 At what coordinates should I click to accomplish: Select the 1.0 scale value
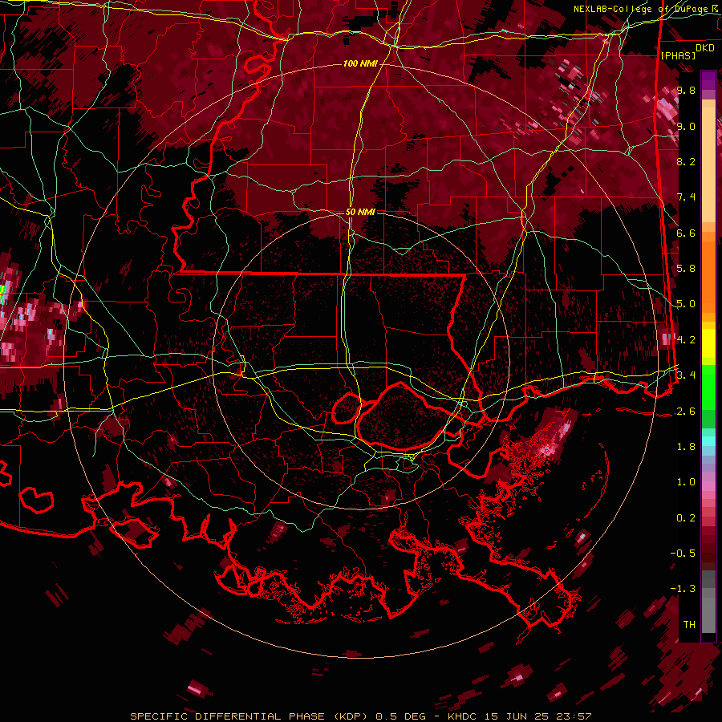(x=686, y=481)
